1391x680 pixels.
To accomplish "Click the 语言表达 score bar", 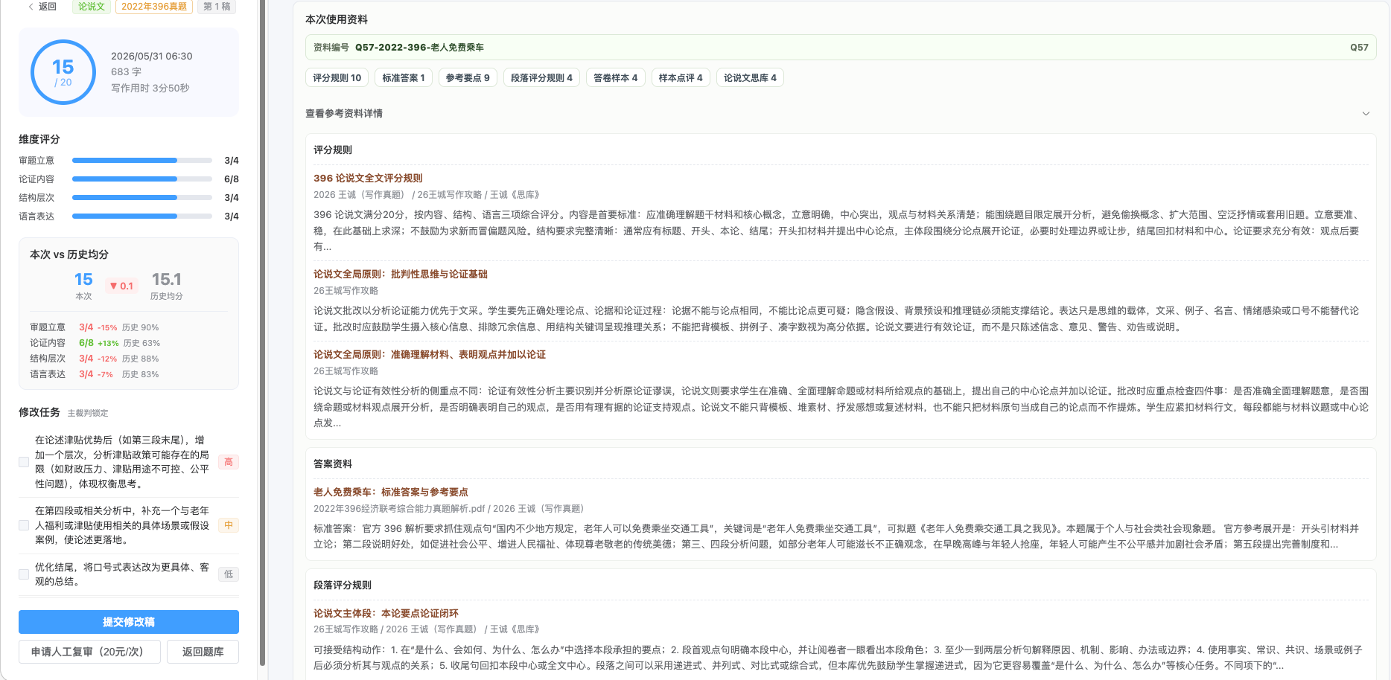I will point(142,216).
